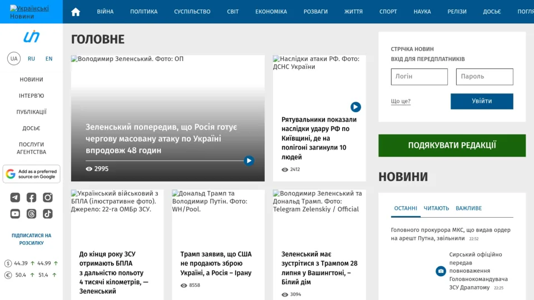This screenshot has height=300, width=534.
Task: Open the НАУКА section
Action: click(x=422, y=12)
